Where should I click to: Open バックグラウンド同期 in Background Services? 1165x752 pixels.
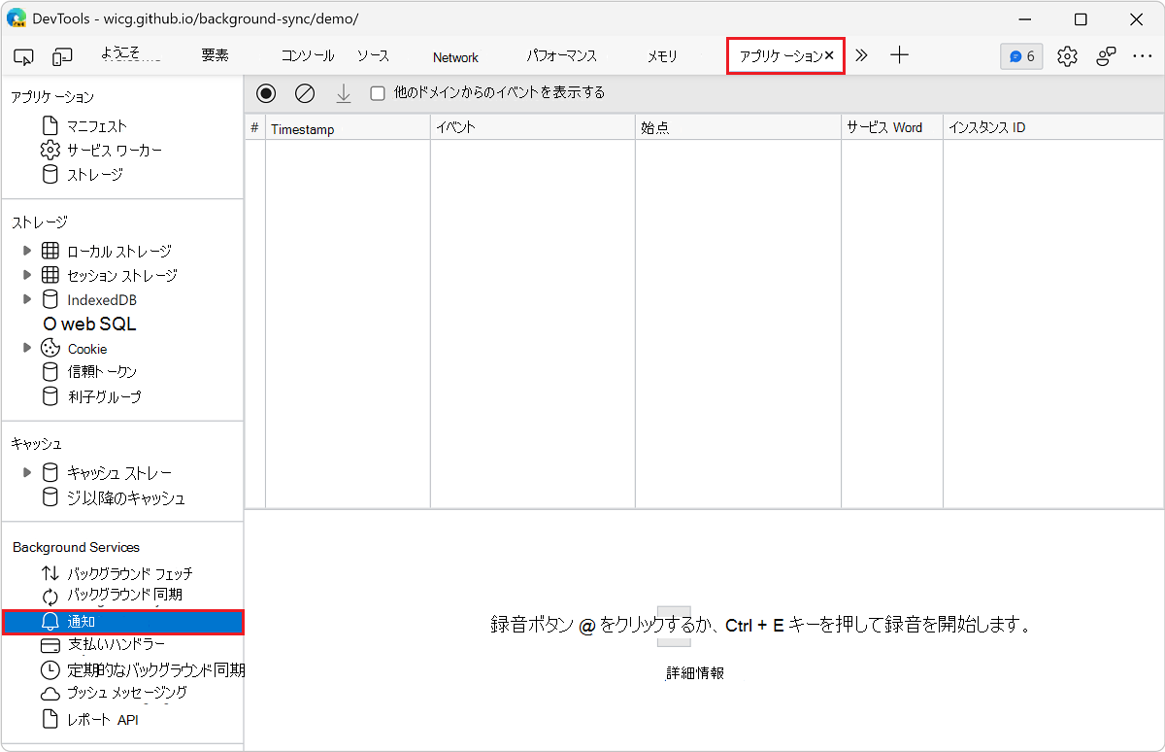point(123,596)
